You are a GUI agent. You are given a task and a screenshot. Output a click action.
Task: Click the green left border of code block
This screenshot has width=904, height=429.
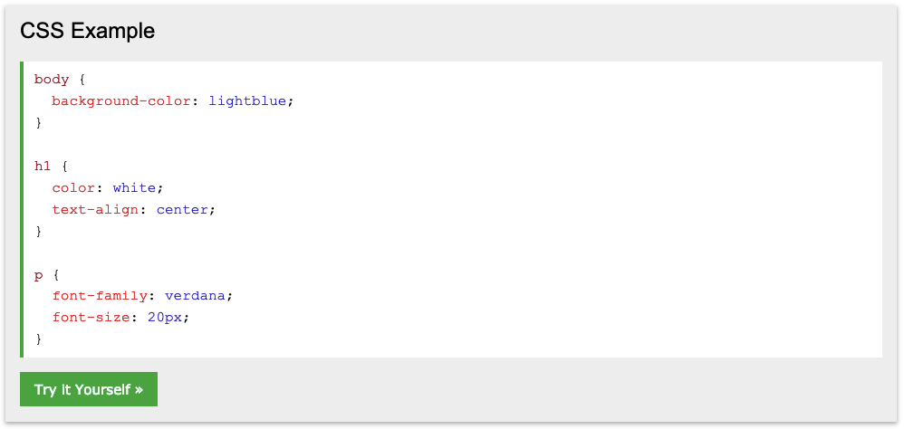coord(22,210)
